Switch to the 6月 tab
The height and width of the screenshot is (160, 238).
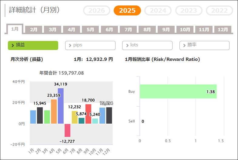tap(109, 30)
